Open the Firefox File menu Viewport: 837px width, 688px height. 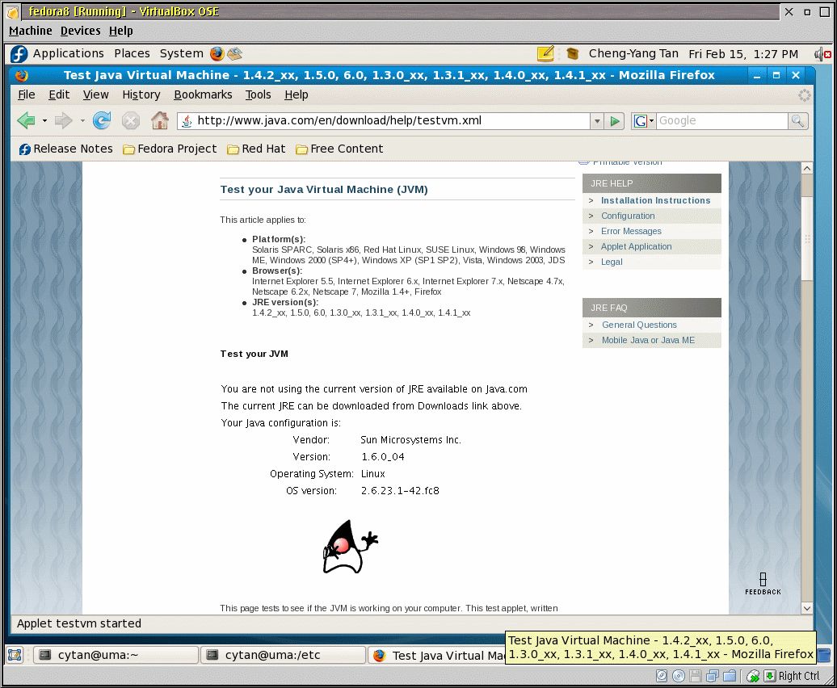tap(26, 94)
